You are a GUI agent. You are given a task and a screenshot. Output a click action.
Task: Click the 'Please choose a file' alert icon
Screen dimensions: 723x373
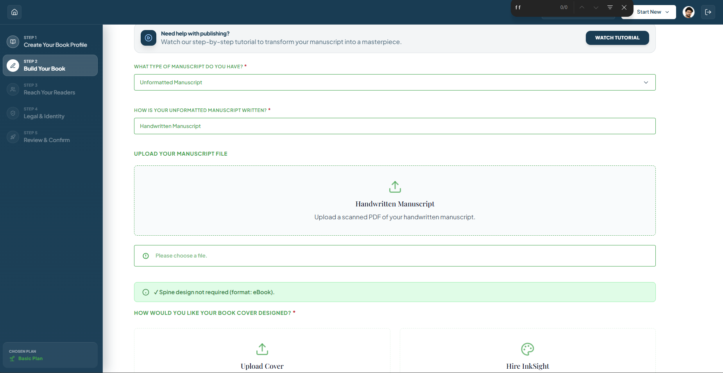pos(146,256)
